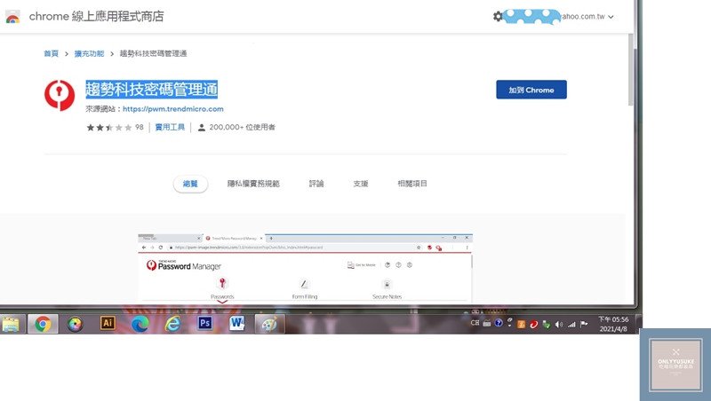The width and height of the screenshot is (711, 401).
Task: Click the green shield tray icon
Action: (547, 325)
